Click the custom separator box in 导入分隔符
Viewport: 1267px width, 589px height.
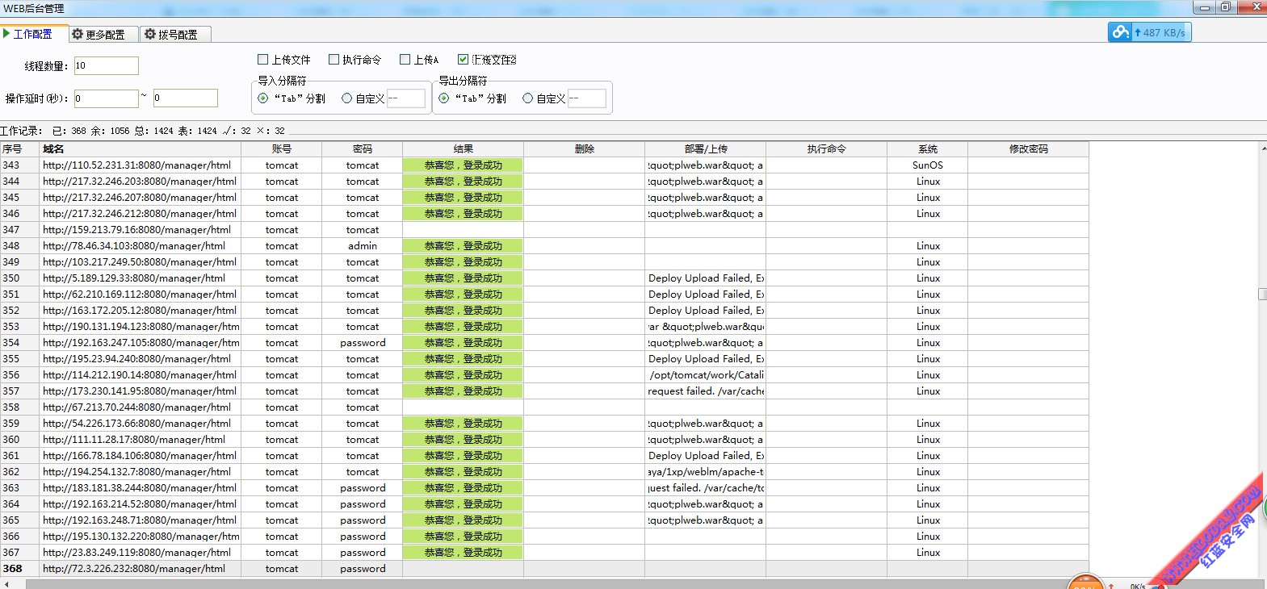(405, 98)
